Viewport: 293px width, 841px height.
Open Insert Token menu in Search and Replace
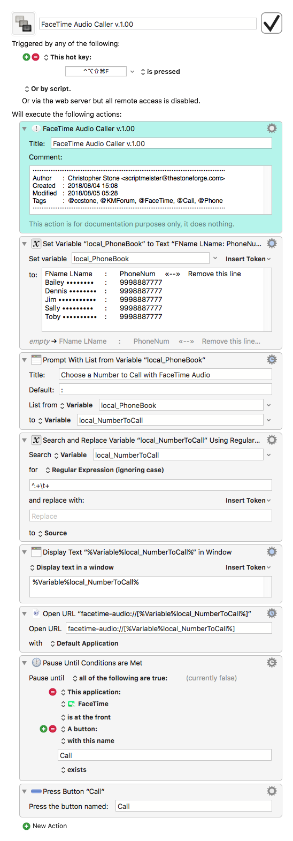point(248,501)
